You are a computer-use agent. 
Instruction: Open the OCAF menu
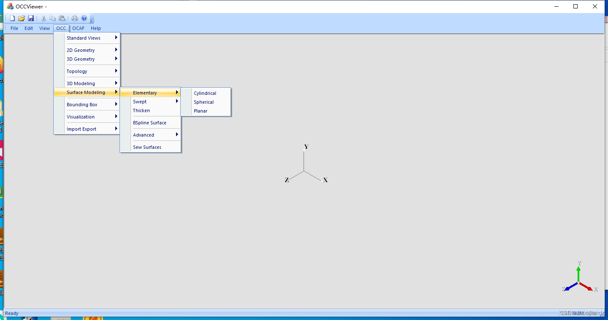79,28
